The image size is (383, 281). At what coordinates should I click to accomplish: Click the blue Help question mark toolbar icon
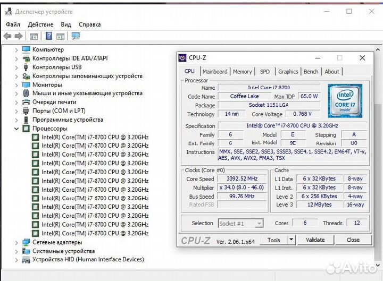point(49,36)
